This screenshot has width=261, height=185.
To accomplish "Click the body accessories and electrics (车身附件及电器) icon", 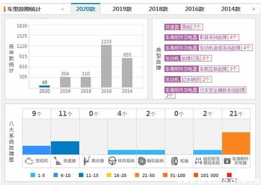I will (228, 161).
